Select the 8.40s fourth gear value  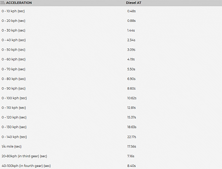pyautogui.click(x=131, y=166)
